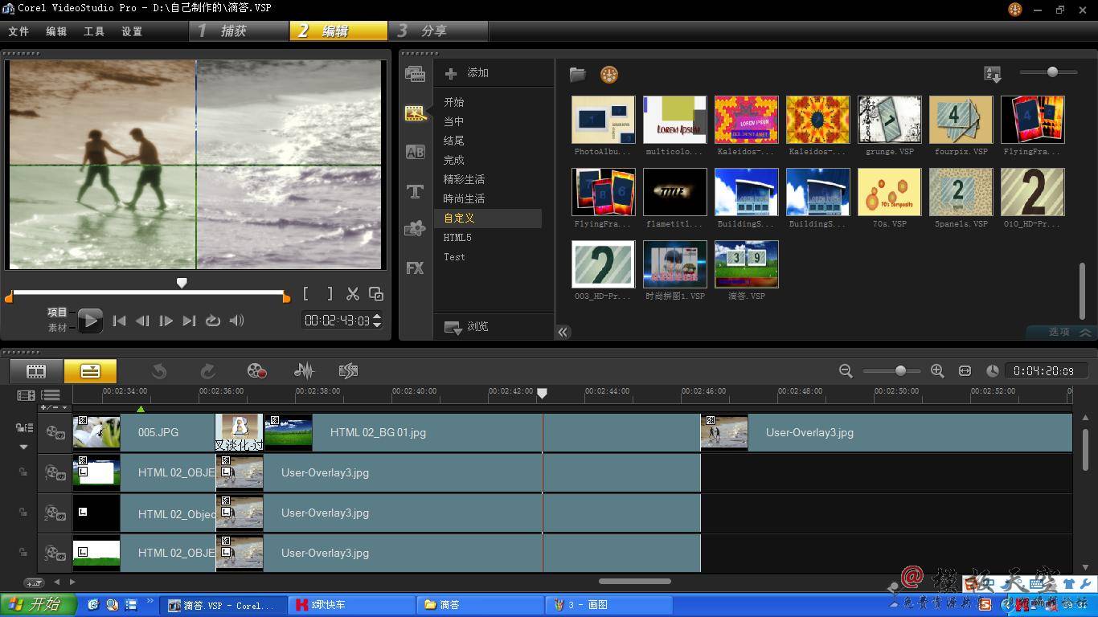Toggle overlay track 1 enable icon

tap(55, 472)
